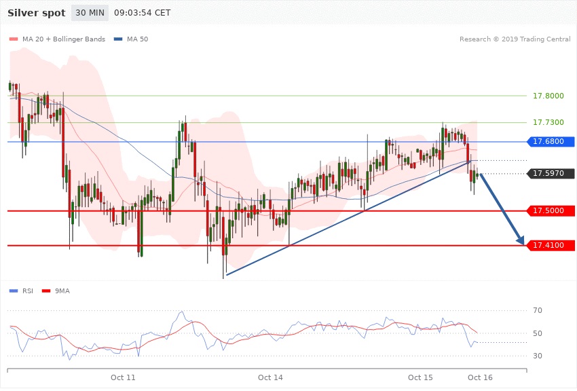
Task: Select the Oct 14 date marker
Action: point(271,377)
